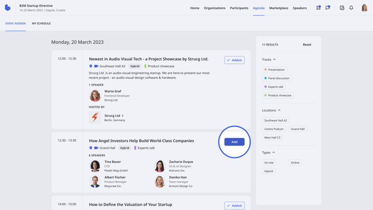Collapse the Locations filter section
The width and height of the screenshot is (373, 210).
[271, 110]
